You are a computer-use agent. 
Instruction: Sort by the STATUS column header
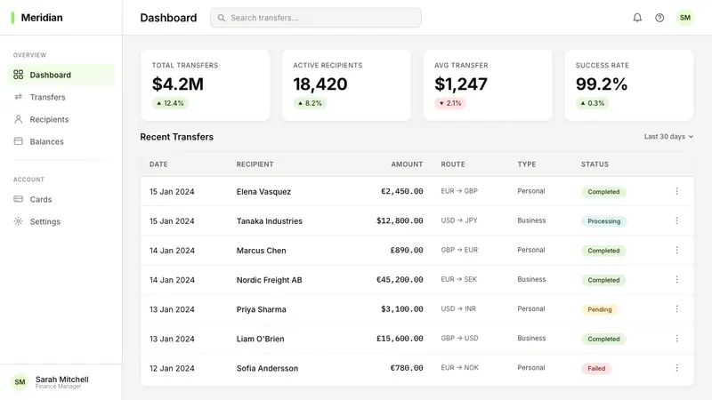click(595, 164)
